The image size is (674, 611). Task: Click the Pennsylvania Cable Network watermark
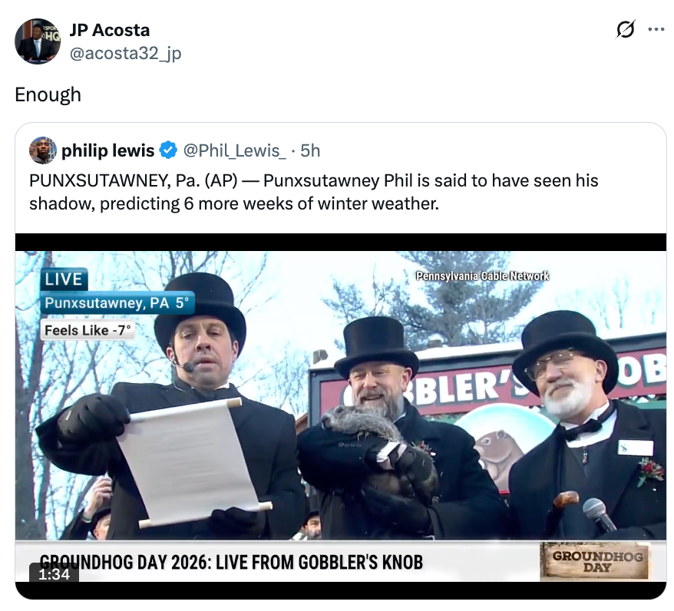coord(482,276)
